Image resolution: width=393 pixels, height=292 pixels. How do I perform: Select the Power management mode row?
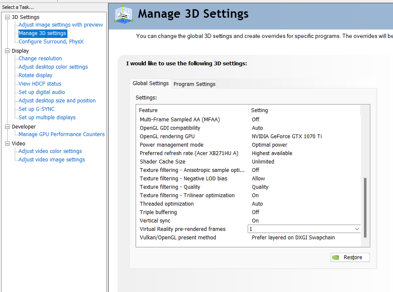(166, 145)
